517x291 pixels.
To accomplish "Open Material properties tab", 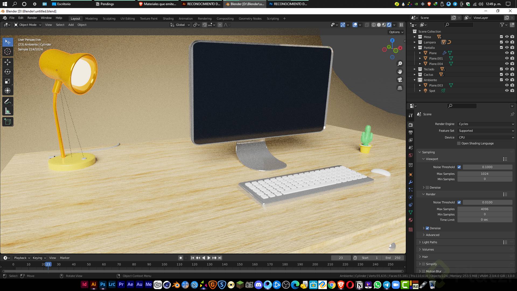I will click(x=411, y=220).
